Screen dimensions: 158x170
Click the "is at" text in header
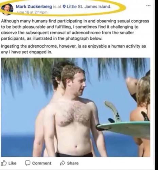click(x=57, y=7)
